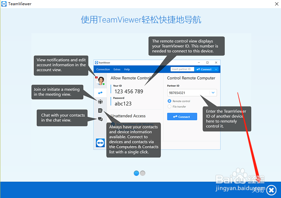The height and width of the screenshot is (198, 281).
Task: Click the Unattended Access heading
Action: [x=128, y=116]
